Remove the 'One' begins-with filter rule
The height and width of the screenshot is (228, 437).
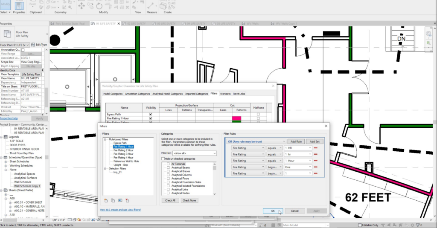pos(315,167)
